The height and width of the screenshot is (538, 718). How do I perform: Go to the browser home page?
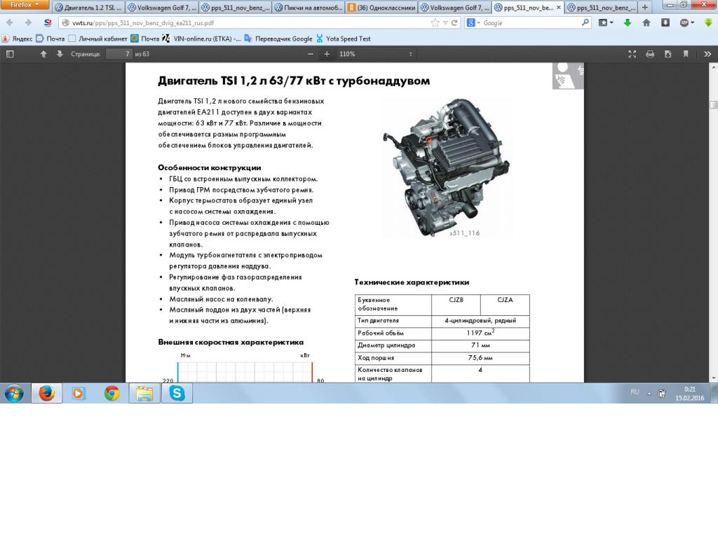646,23
